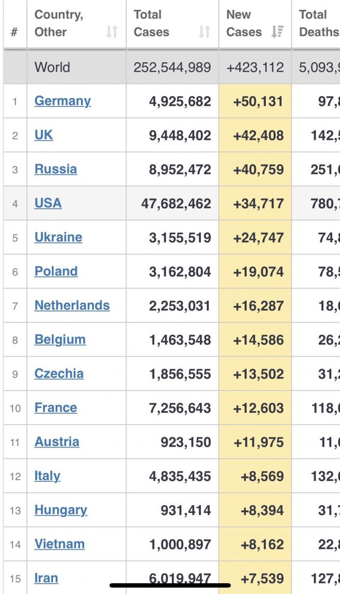This screenshot has width=340, height=594.
Task: Click the Austria link
Action: tap(57, 442)
